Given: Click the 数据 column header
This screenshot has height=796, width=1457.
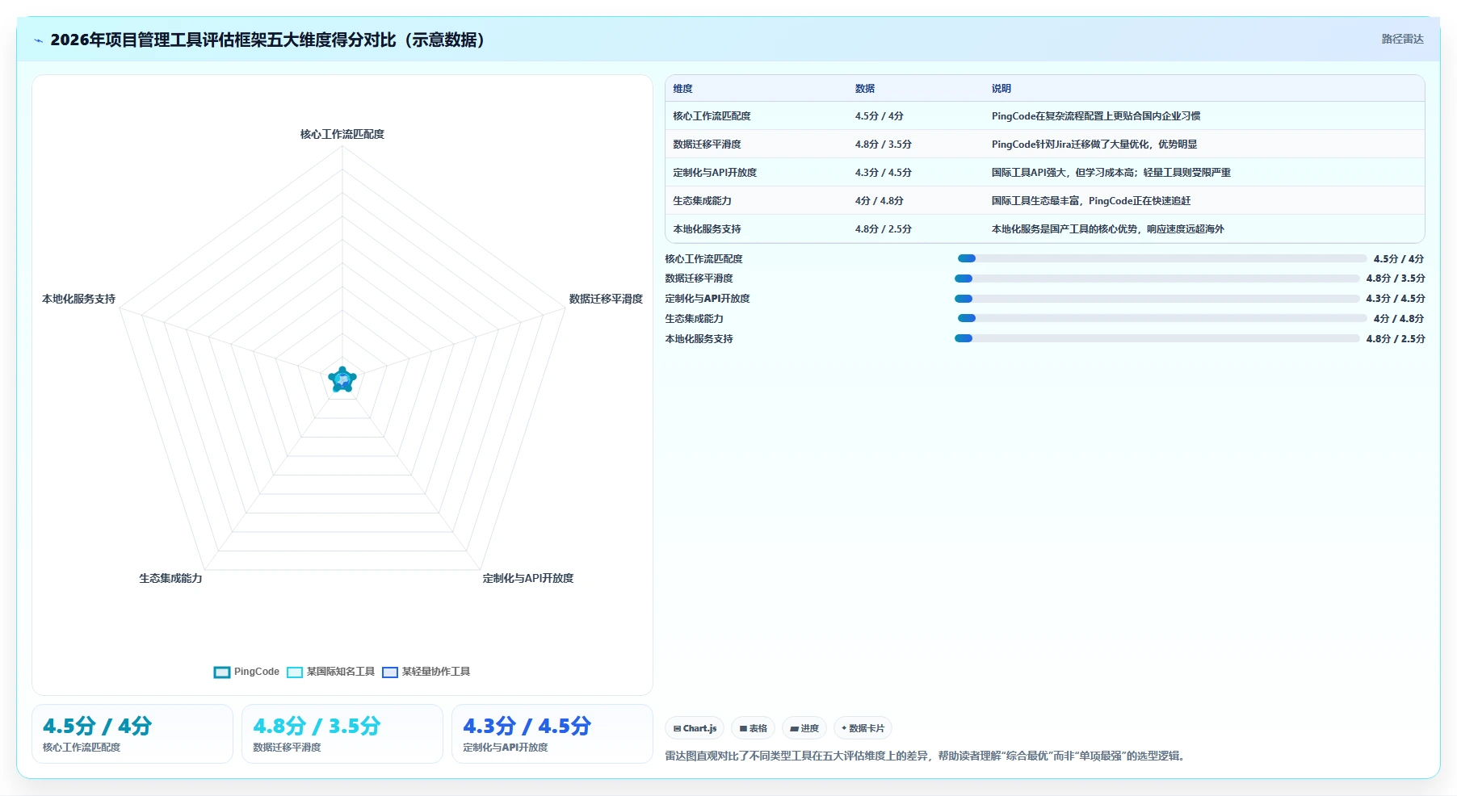Looking at the screenshot, I should (865, 89).
